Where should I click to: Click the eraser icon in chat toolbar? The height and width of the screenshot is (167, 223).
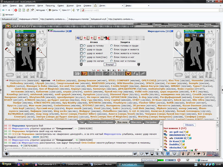(x=142, y=154)
